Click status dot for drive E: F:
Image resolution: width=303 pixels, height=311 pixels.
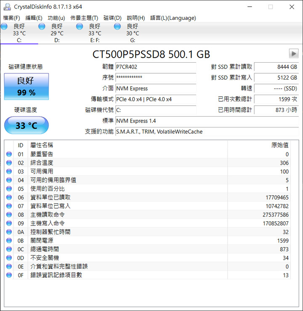(x=80, y=27)
